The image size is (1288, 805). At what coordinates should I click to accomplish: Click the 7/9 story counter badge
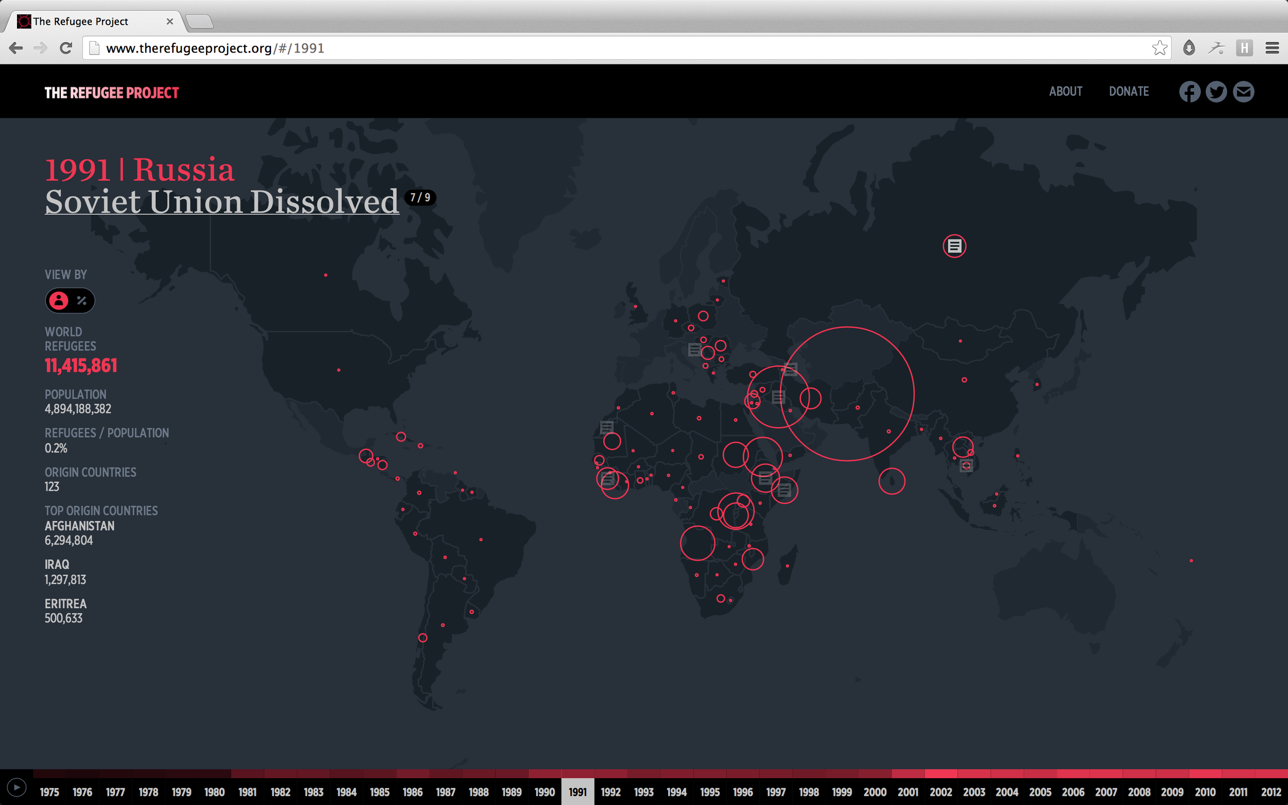click(420, 198)
